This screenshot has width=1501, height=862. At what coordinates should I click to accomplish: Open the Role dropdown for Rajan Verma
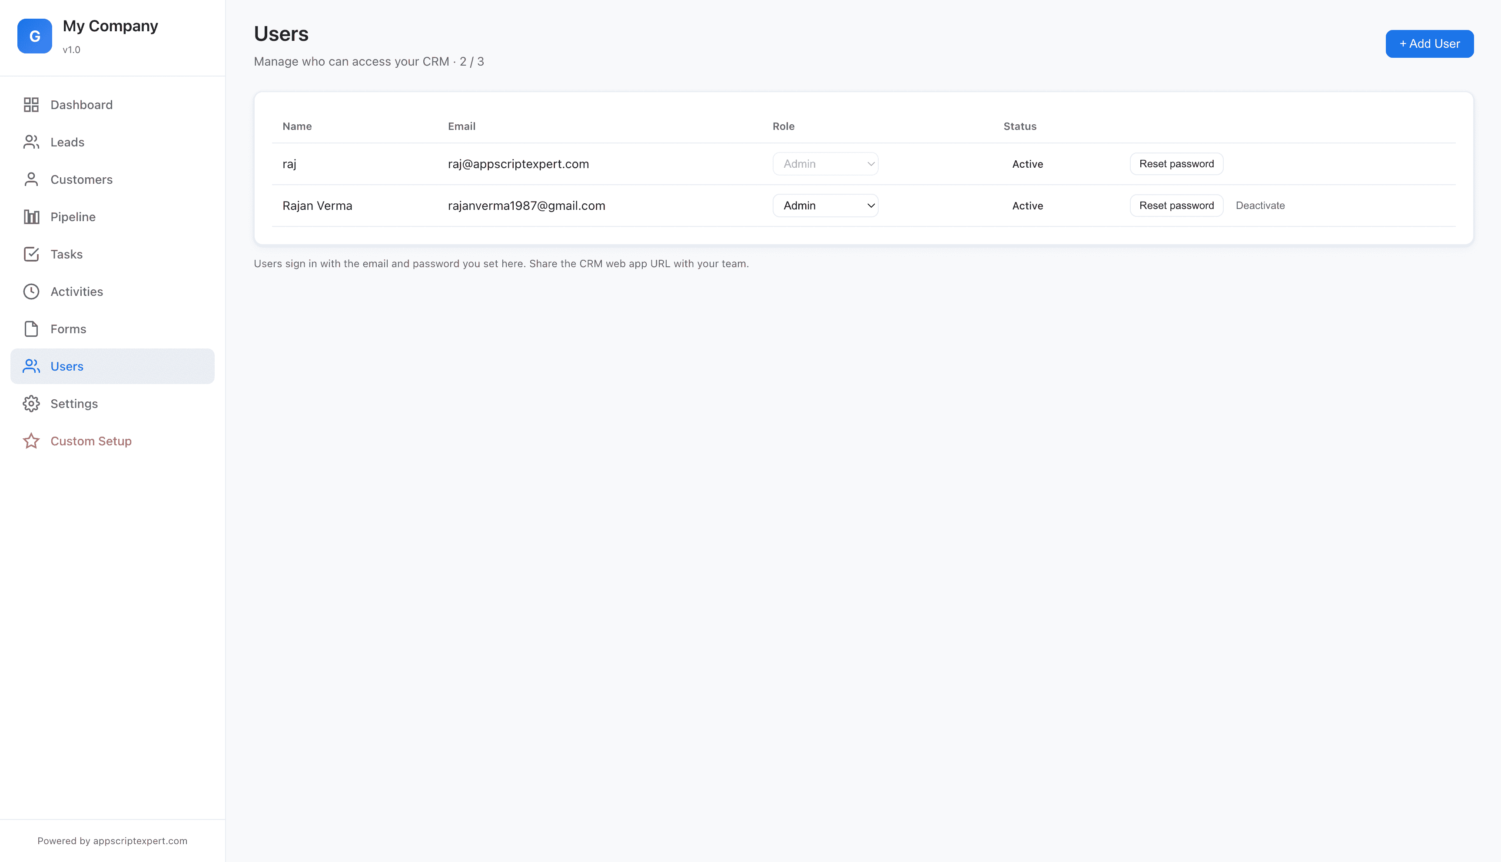[x=825, y=206]
